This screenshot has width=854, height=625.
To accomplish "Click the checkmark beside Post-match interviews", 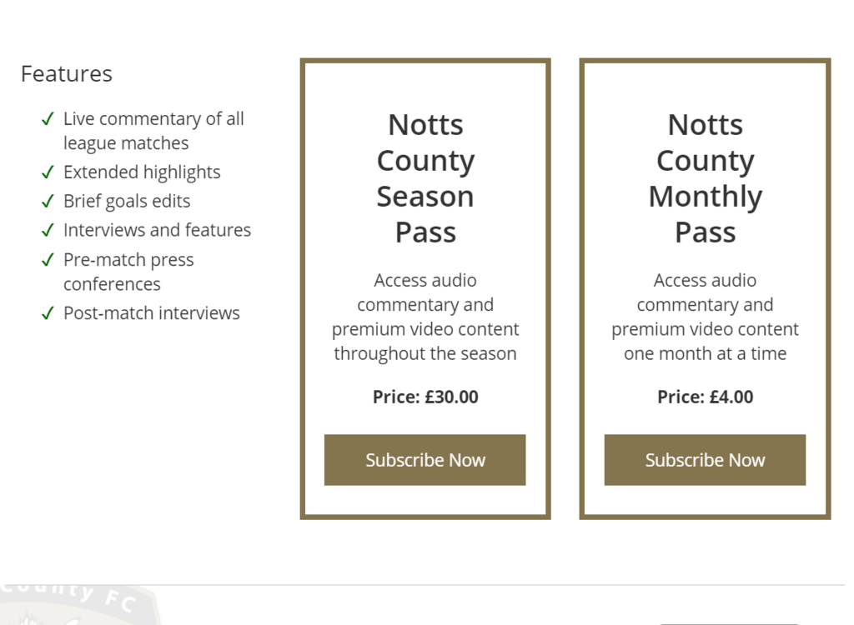I will click(x=48, y=314).
